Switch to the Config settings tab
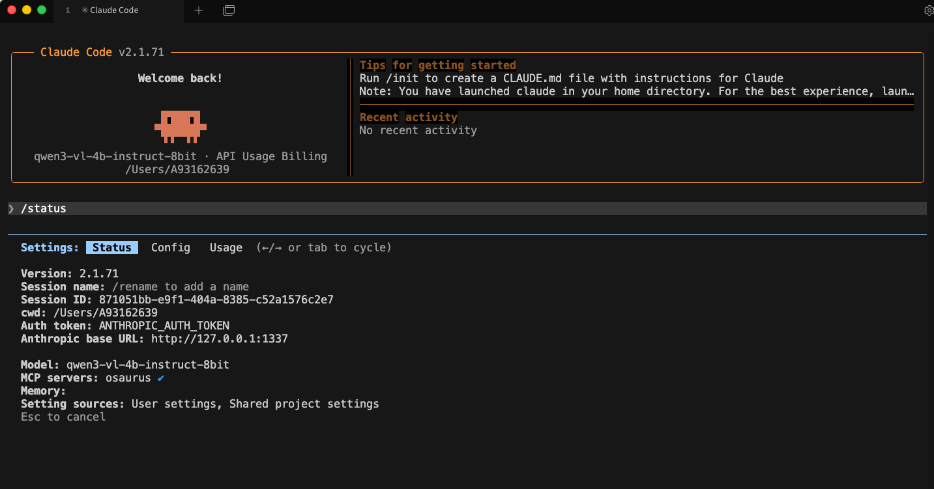Screen dimensions: 934x489 tap(170, 247)
